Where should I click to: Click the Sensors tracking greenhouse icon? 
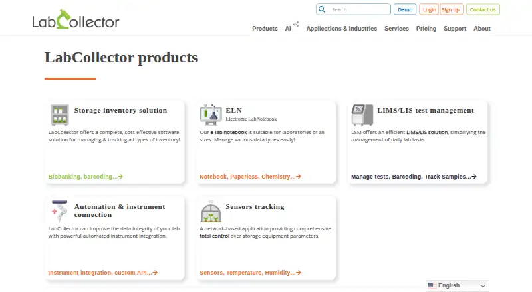click(x=211, y=212)
